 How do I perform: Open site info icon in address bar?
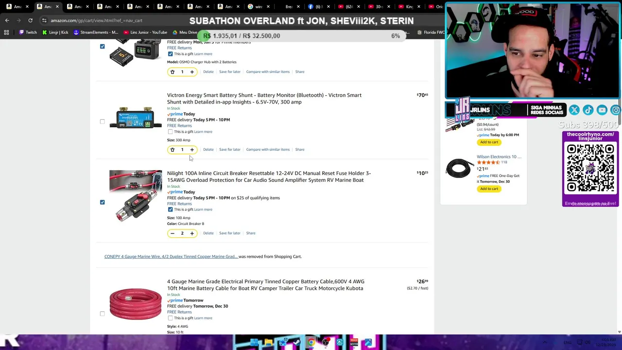pyautogui.click(x=44, y=20)
